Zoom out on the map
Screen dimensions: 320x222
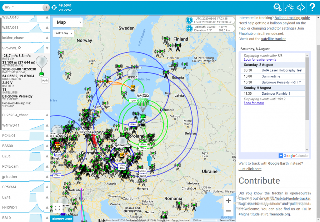(228, 211)
